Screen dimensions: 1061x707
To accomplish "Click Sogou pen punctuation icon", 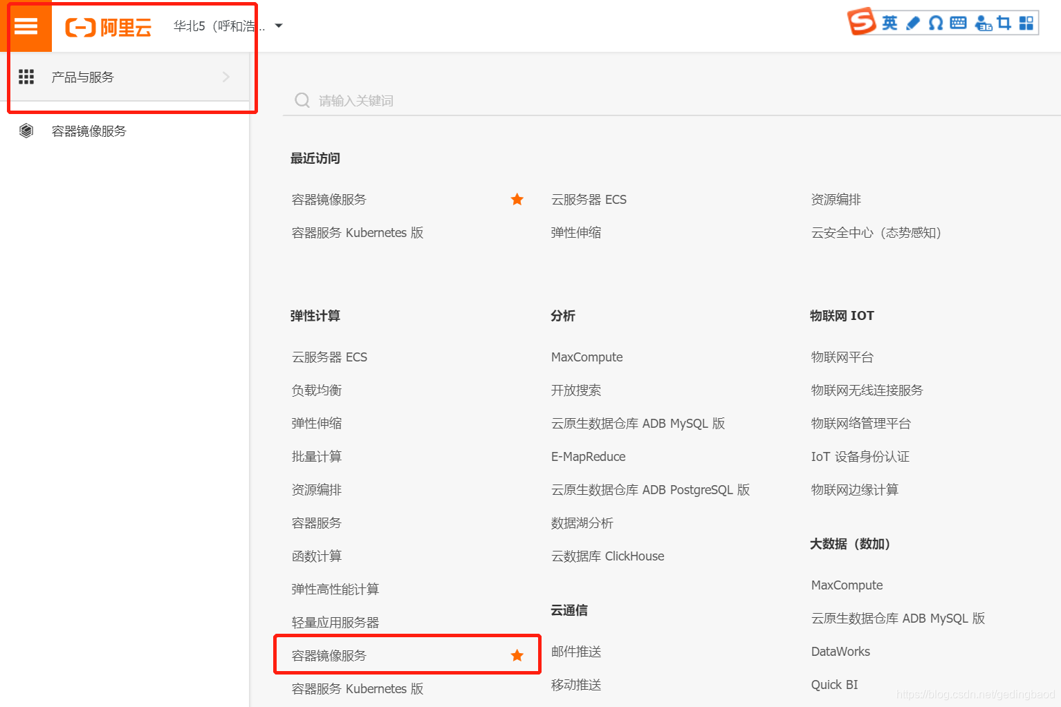I will coord(913,23).
